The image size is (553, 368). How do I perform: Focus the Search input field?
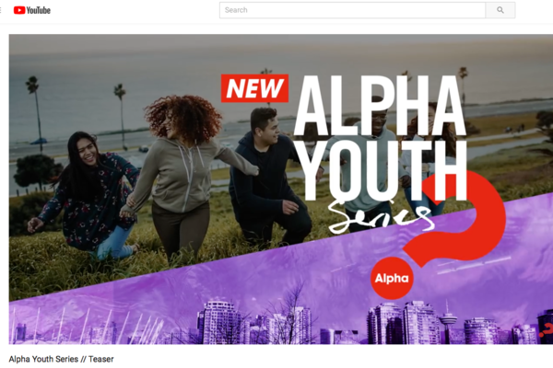point(352,10)
